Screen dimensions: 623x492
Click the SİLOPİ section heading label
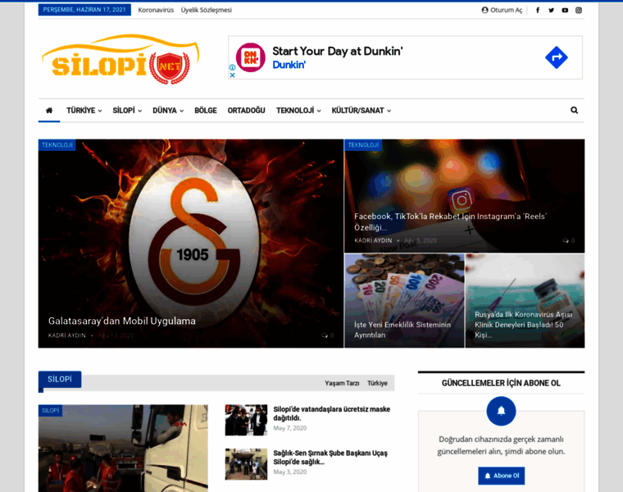pos(60,379)
